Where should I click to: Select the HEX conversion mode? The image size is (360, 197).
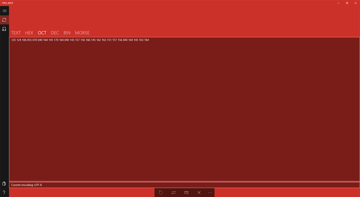[x=29, y=33]
